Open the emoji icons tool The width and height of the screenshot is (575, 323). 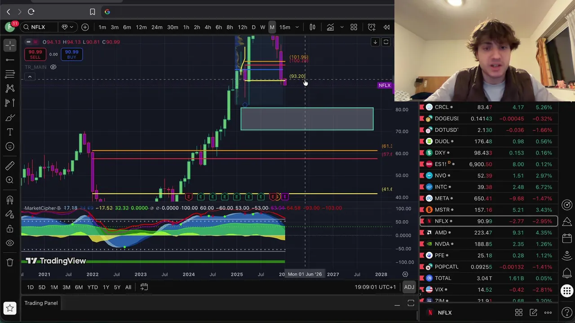(10, 146)
